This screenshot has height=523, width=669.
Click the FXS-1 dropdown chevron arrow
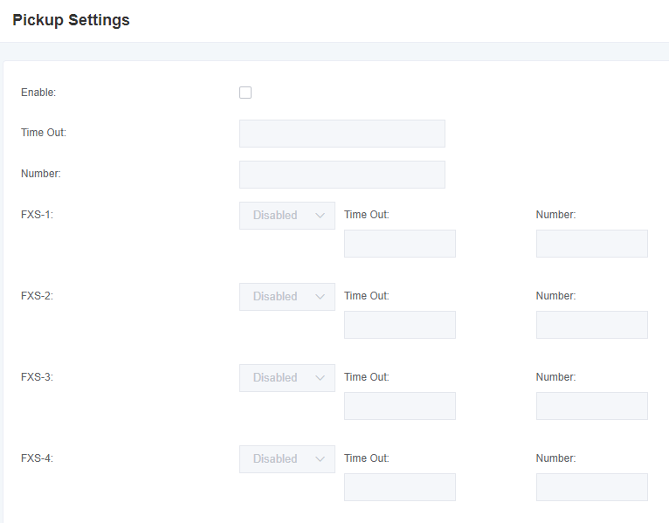(320, 216)
